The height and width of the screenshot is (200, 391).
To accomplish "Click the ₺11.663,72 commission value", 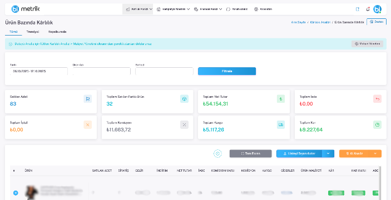I will tap(118, 130).
